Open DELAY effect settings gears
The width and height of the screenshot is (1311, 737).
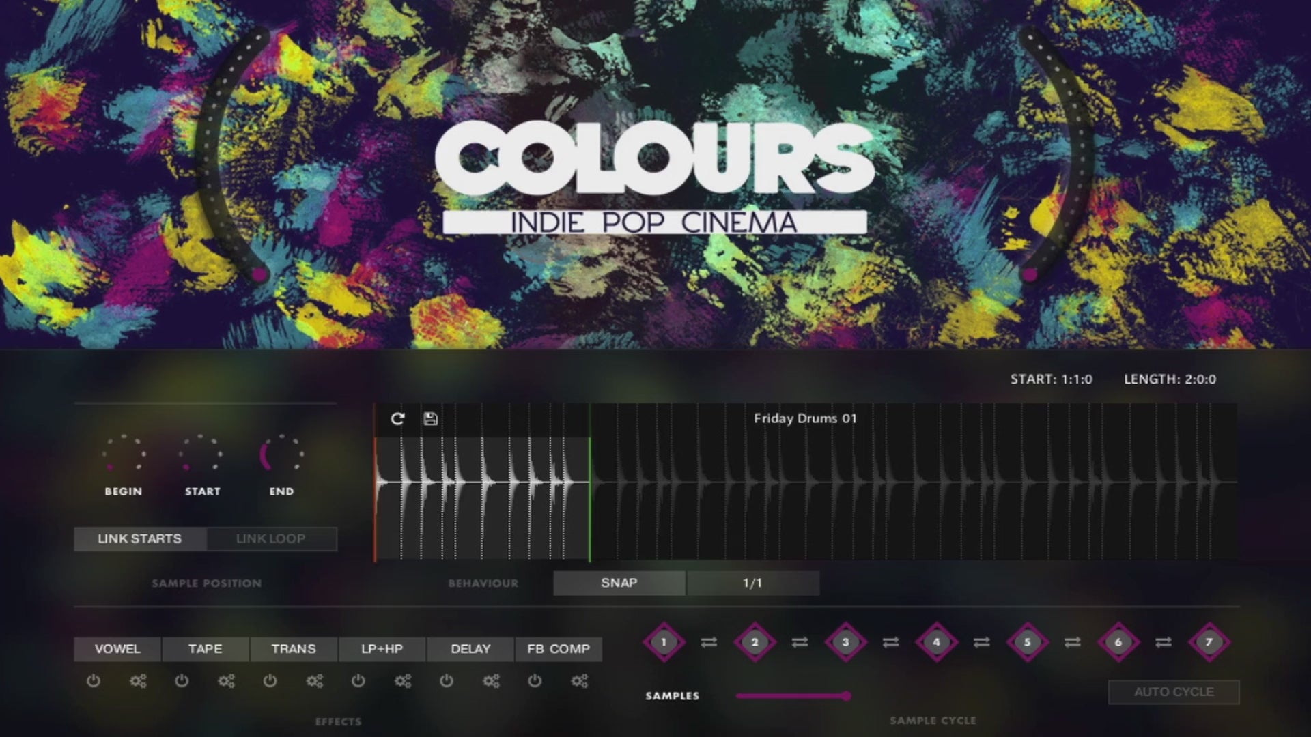[491, 680]
